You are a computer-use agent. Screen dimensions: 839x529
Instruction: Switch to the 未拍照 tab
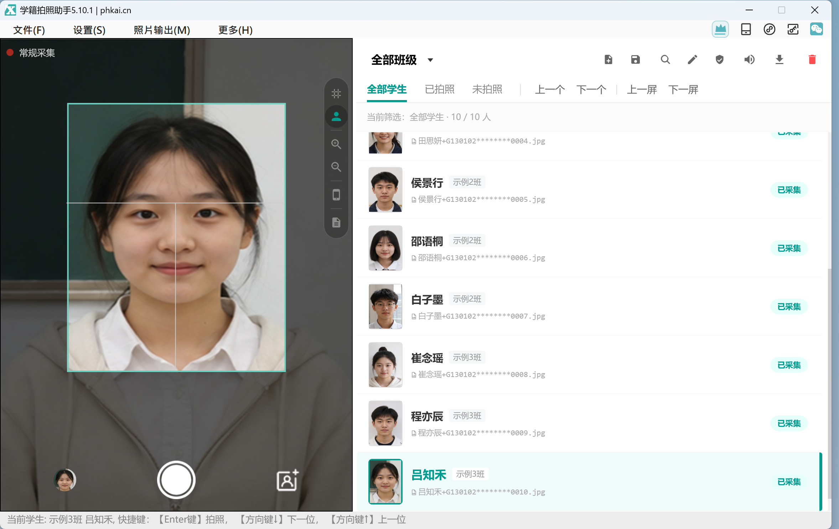click(x=487, y=89)
